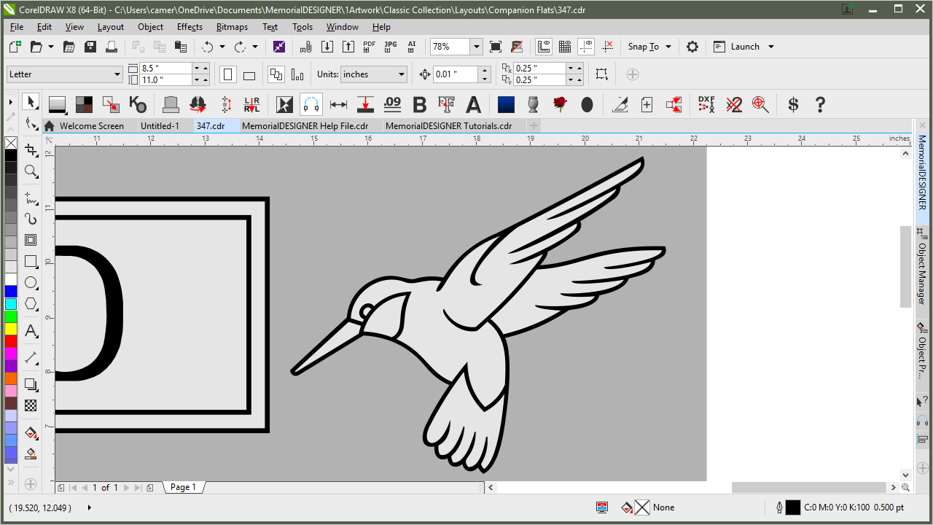The height and width of the screenshot is (525, 933).
Task: Open the Units inches dropdown
Action: tap(401, 74)
